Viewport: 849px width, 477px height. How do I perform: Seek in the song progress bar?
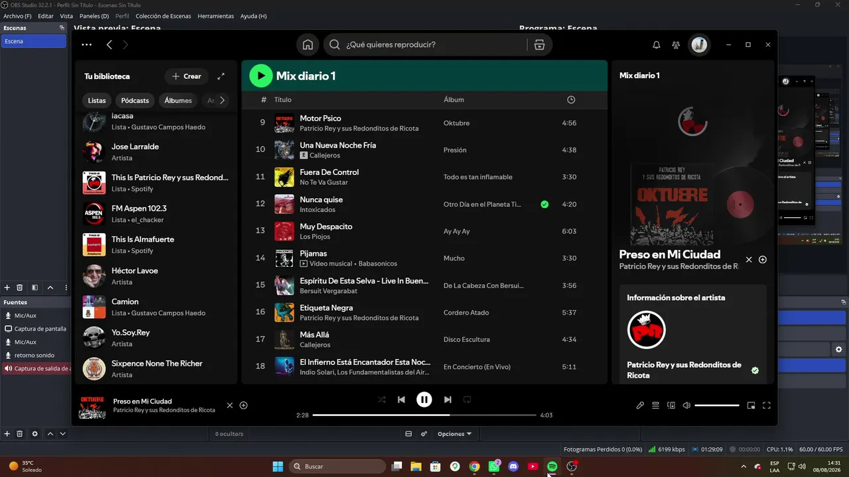[424, 415]
